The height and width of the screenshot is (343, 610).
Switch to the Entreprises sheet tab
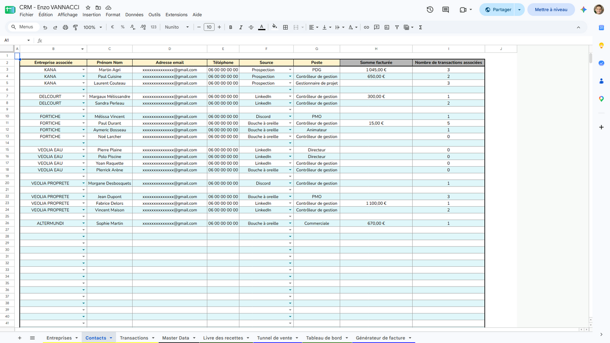coord(59,338)
